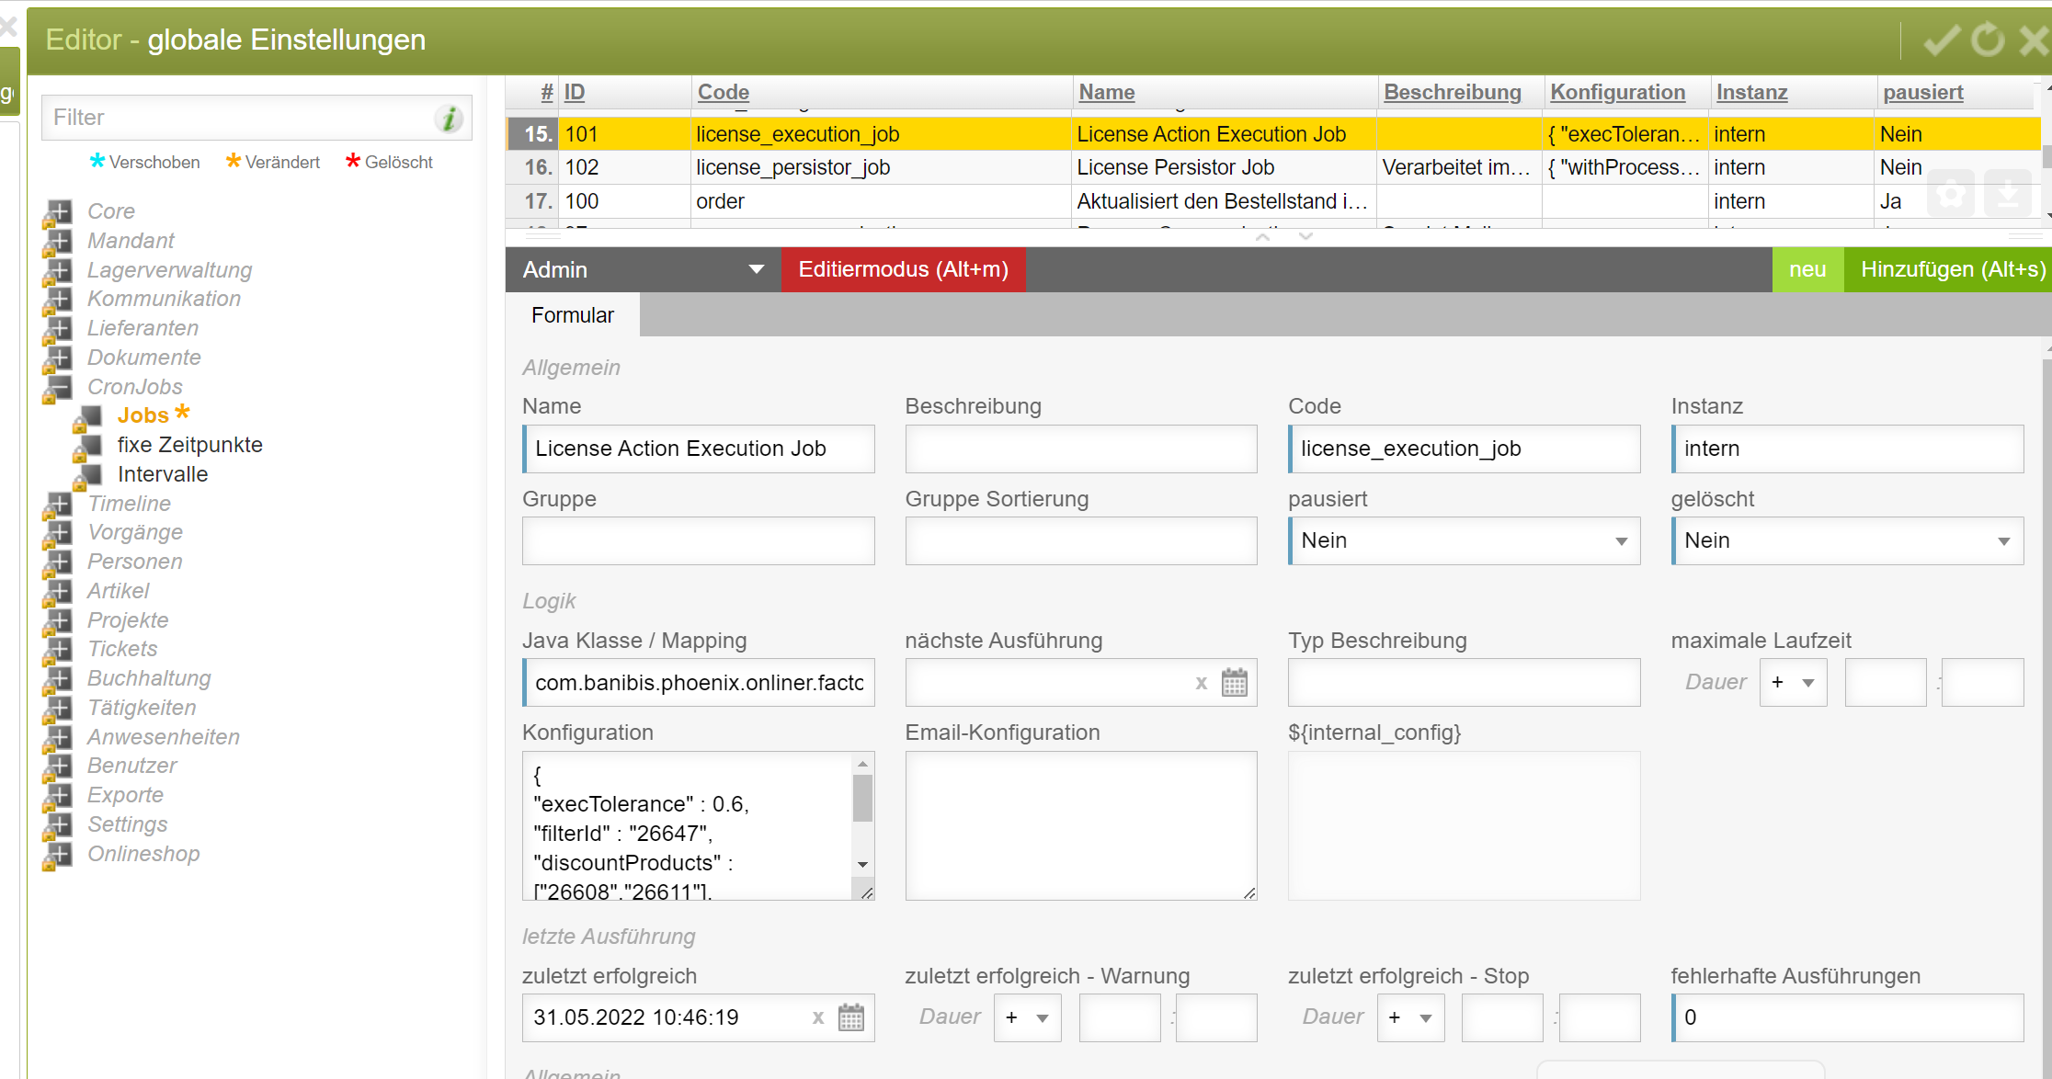
Task: Open the gelöscht dropdown
Action: pos(1847,540)
